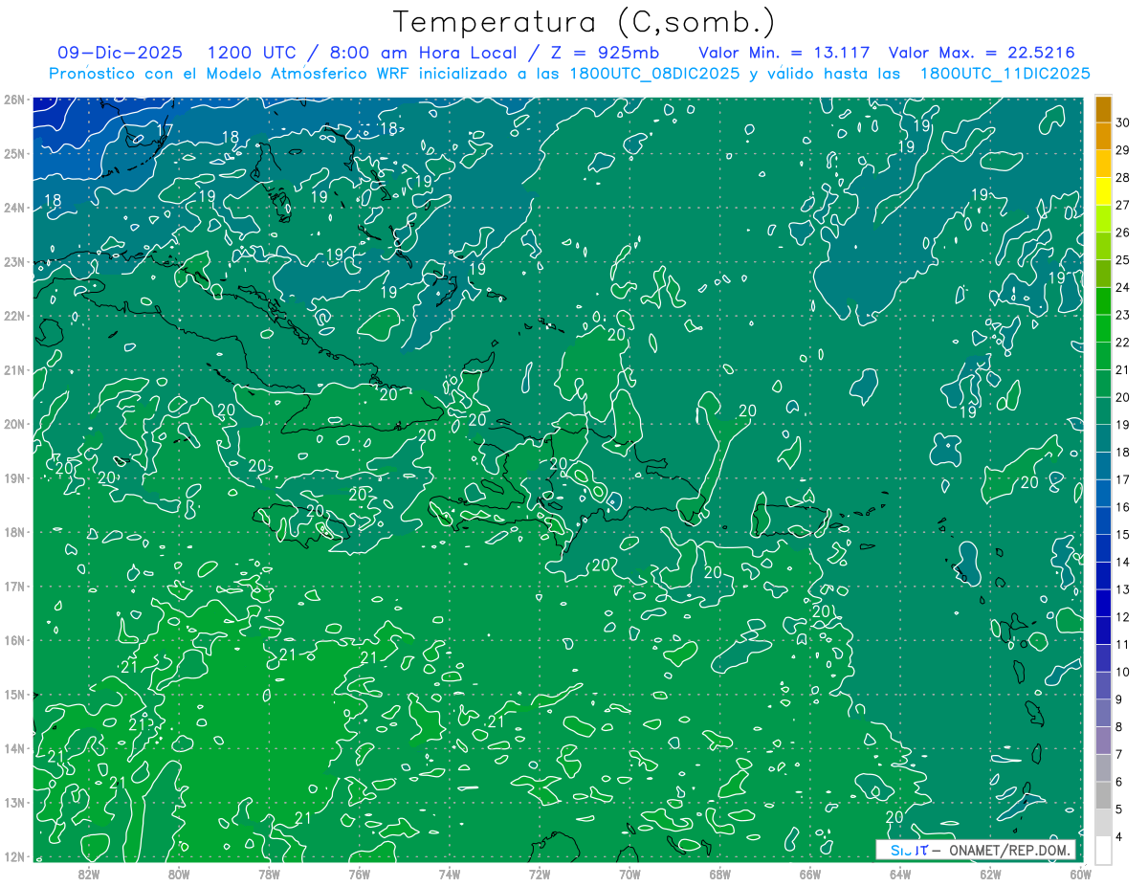The width and height of the screenshot is (1148, 887).
Task: Click the 72W longitude axis label
Action: click(540, 873)
